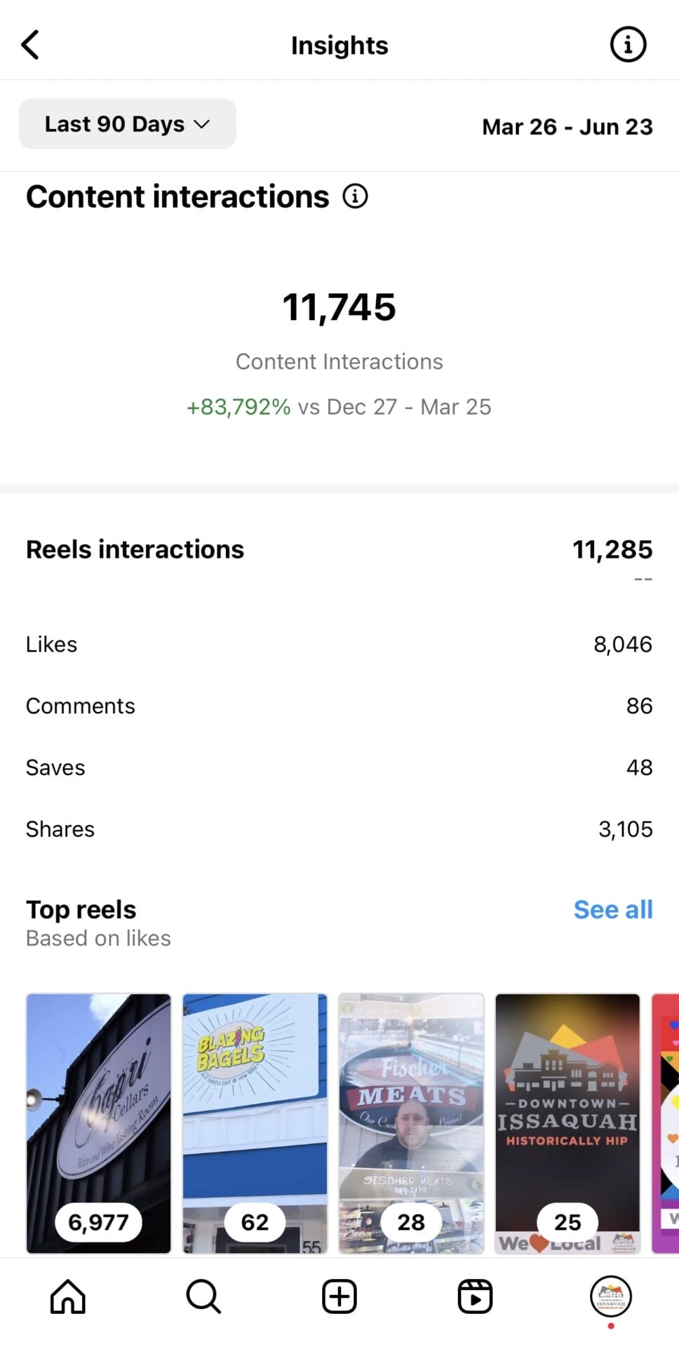The height and width of the screenshot is (1347, 679).
Task: Tap the Content interactions info icon
Action: click(x=355, y=196)
